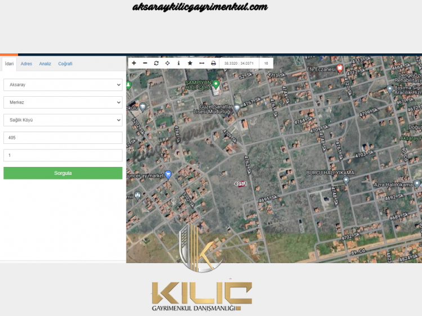Screen dimensions: 422x316
Task: Switch to the Analiz tab
Action: 45,64
